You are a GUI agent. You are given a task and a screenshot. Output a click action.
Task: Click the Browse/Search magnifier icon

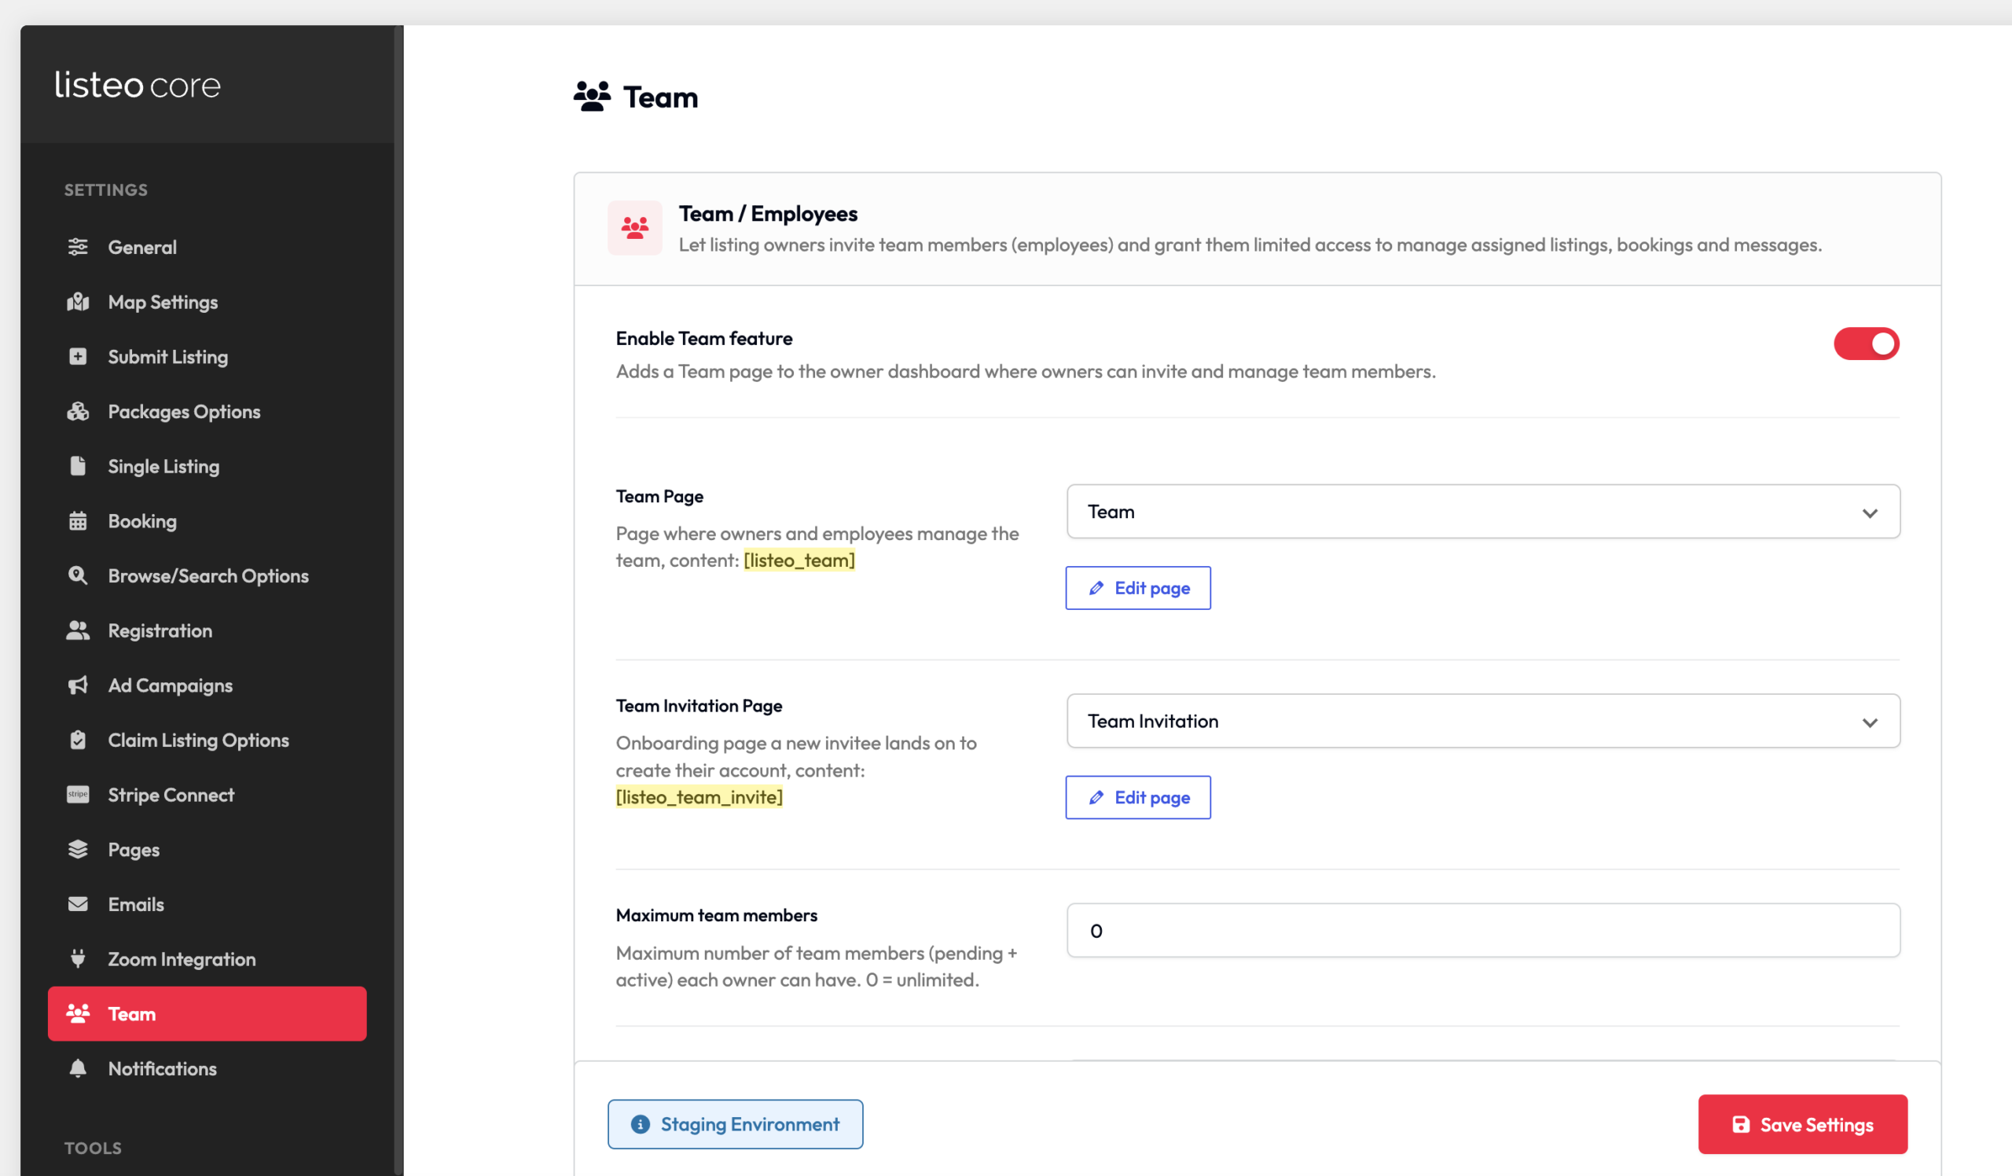78,575
